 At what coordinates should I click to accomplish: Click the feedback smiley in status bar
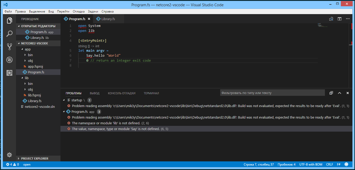346,165
